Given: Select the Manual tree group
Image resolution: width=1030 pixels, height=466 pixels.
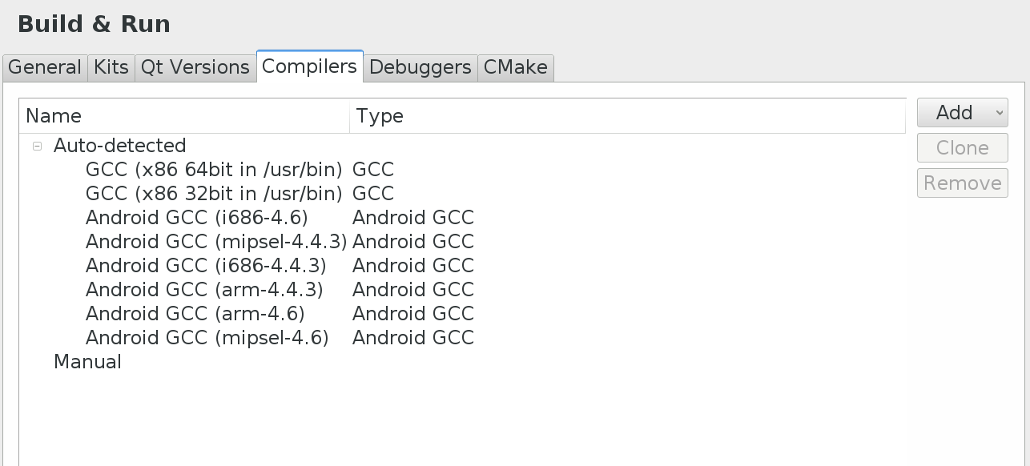Looking at the screenshot, I should tap(87, 362).
